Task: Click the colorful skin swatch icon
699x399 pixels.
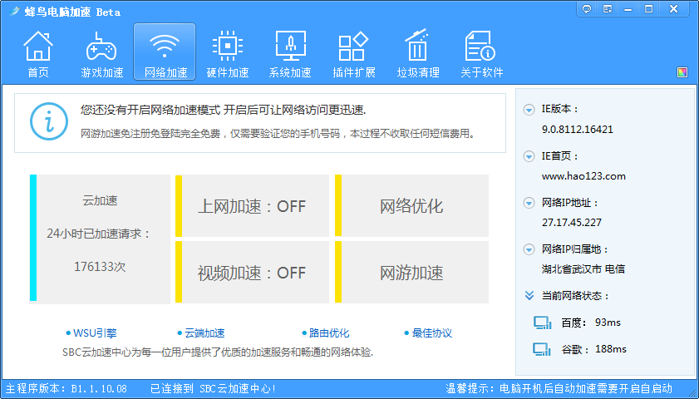Action: point(682,72)
